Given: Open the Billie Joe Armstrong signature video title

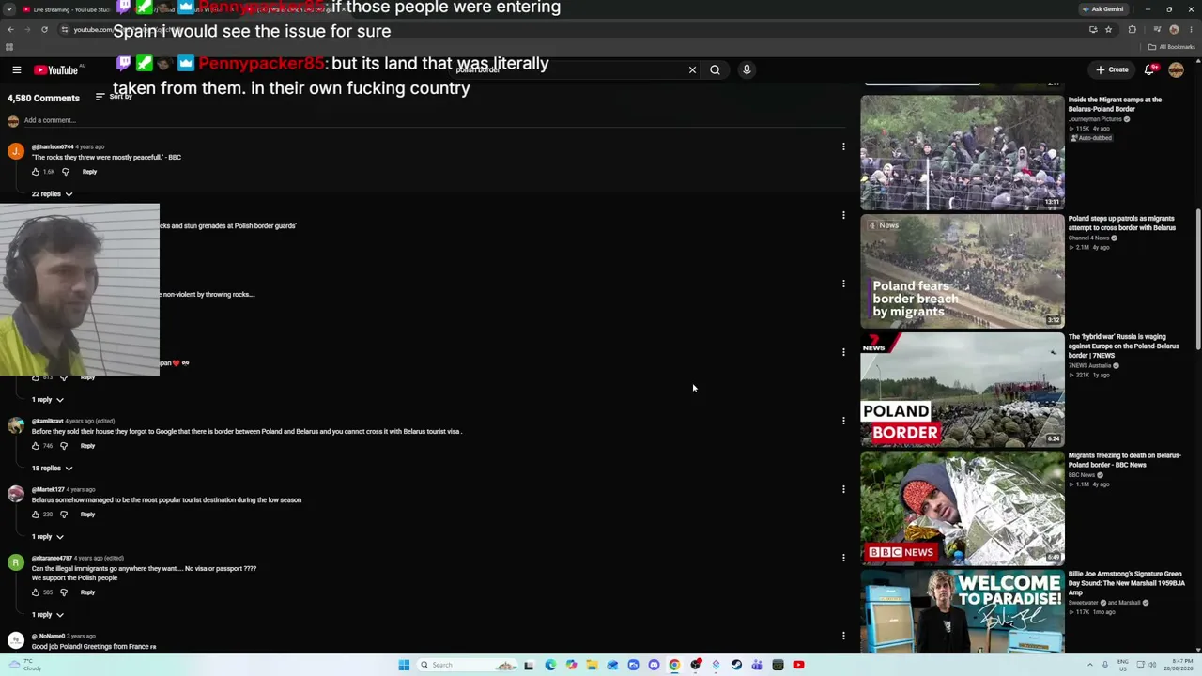Looking at the screenshot, I should pos(1125,583).
